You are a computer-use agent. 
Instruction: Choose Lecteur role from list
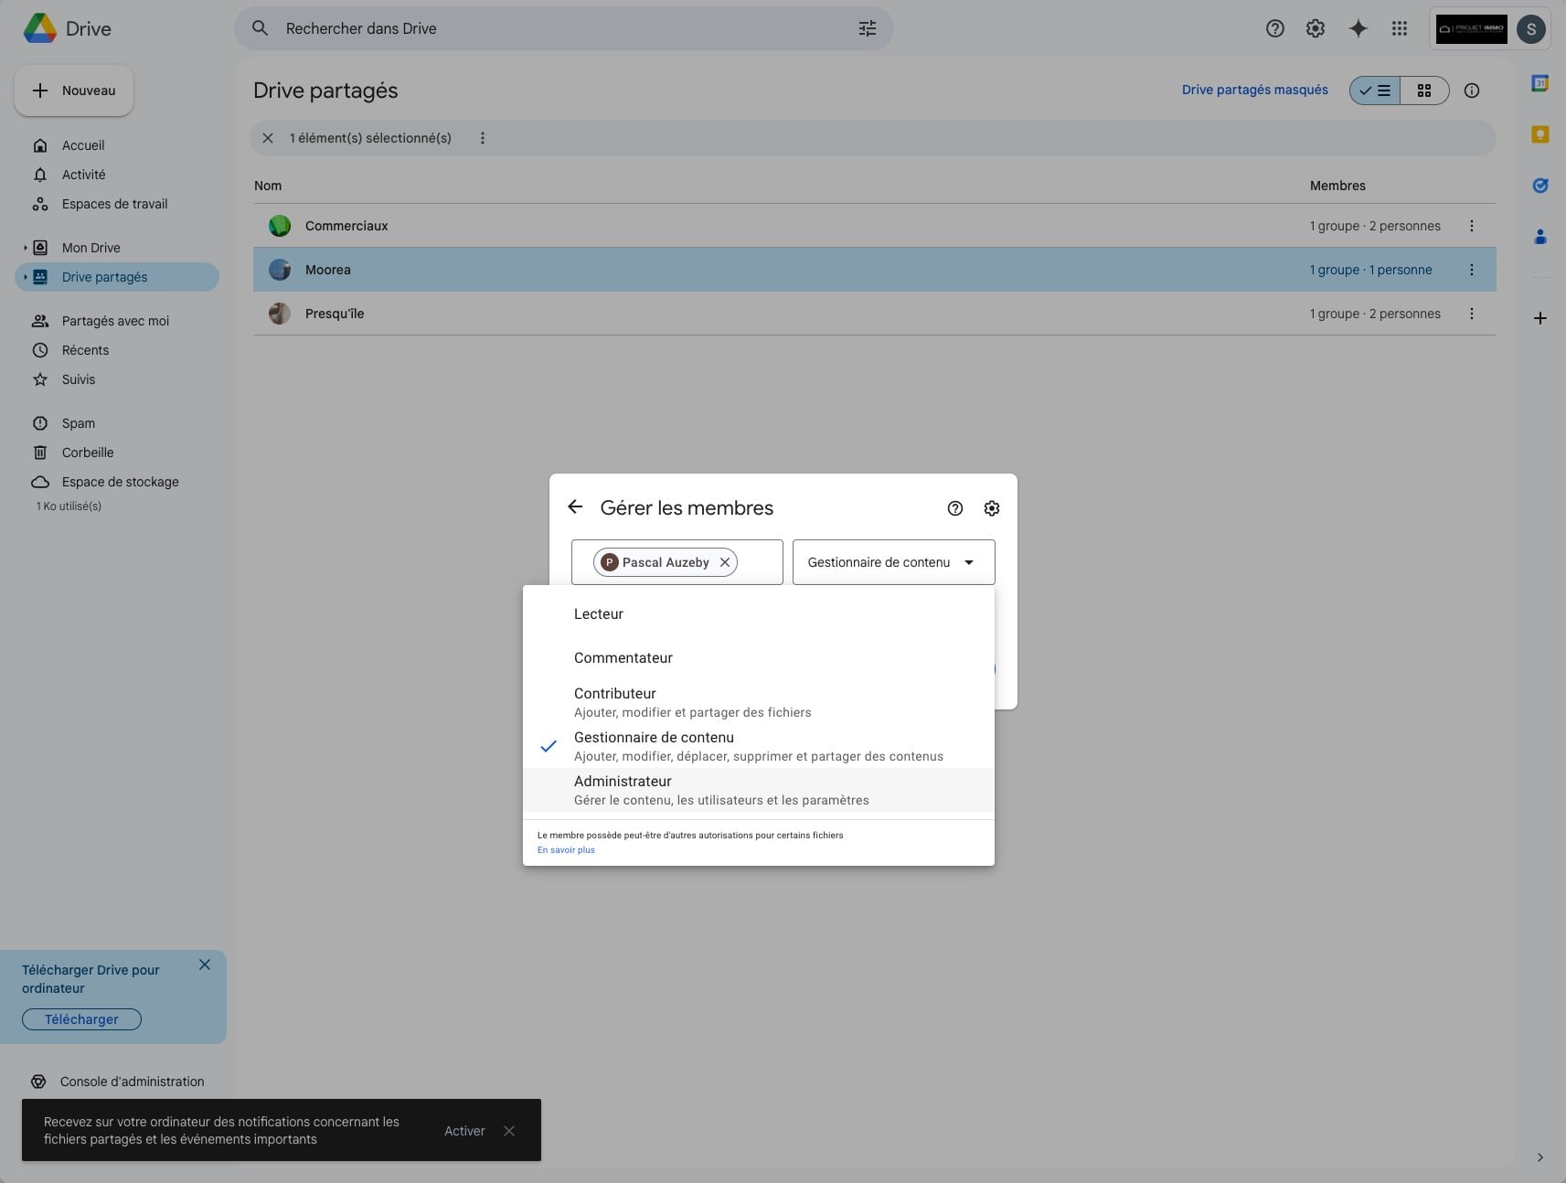tap(599, 614)
